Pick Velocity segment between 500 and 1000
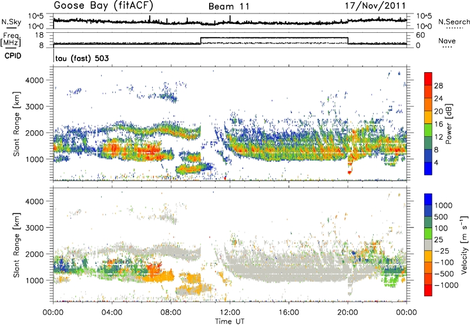The image size is (470, 325). click(428, 211)
